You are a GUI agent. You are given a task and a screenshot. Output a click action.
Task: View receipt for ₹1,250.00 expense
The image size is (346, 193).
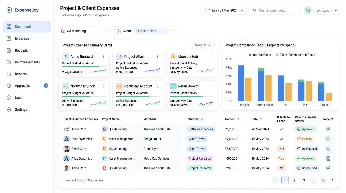click(x=328, y=129)
